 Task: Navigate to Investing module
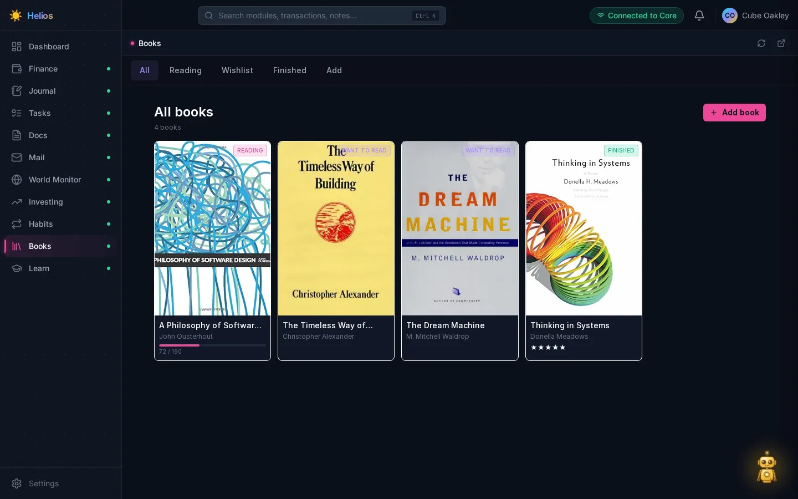61,202
